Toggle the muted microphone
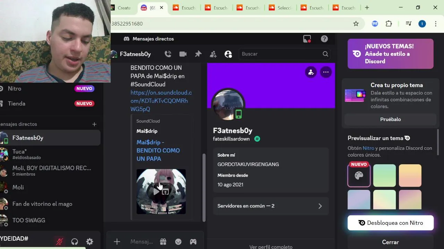This screenshot has width=444, height=249. pyautogui.click(x=60, y=242)
